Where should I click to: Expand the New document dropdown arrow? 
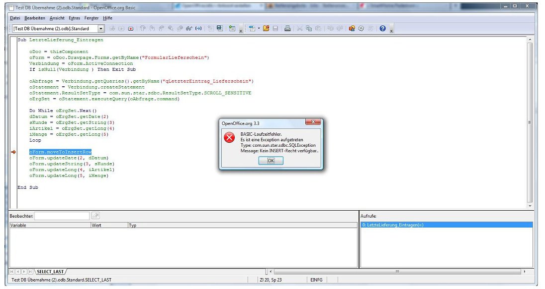pyautogui.click(x=259, y=29)
